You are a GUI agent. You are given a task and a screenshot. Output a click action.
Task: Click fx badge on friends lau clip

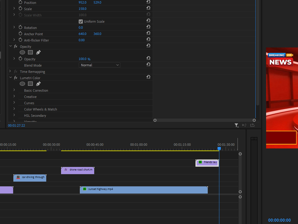click(200, 162)
